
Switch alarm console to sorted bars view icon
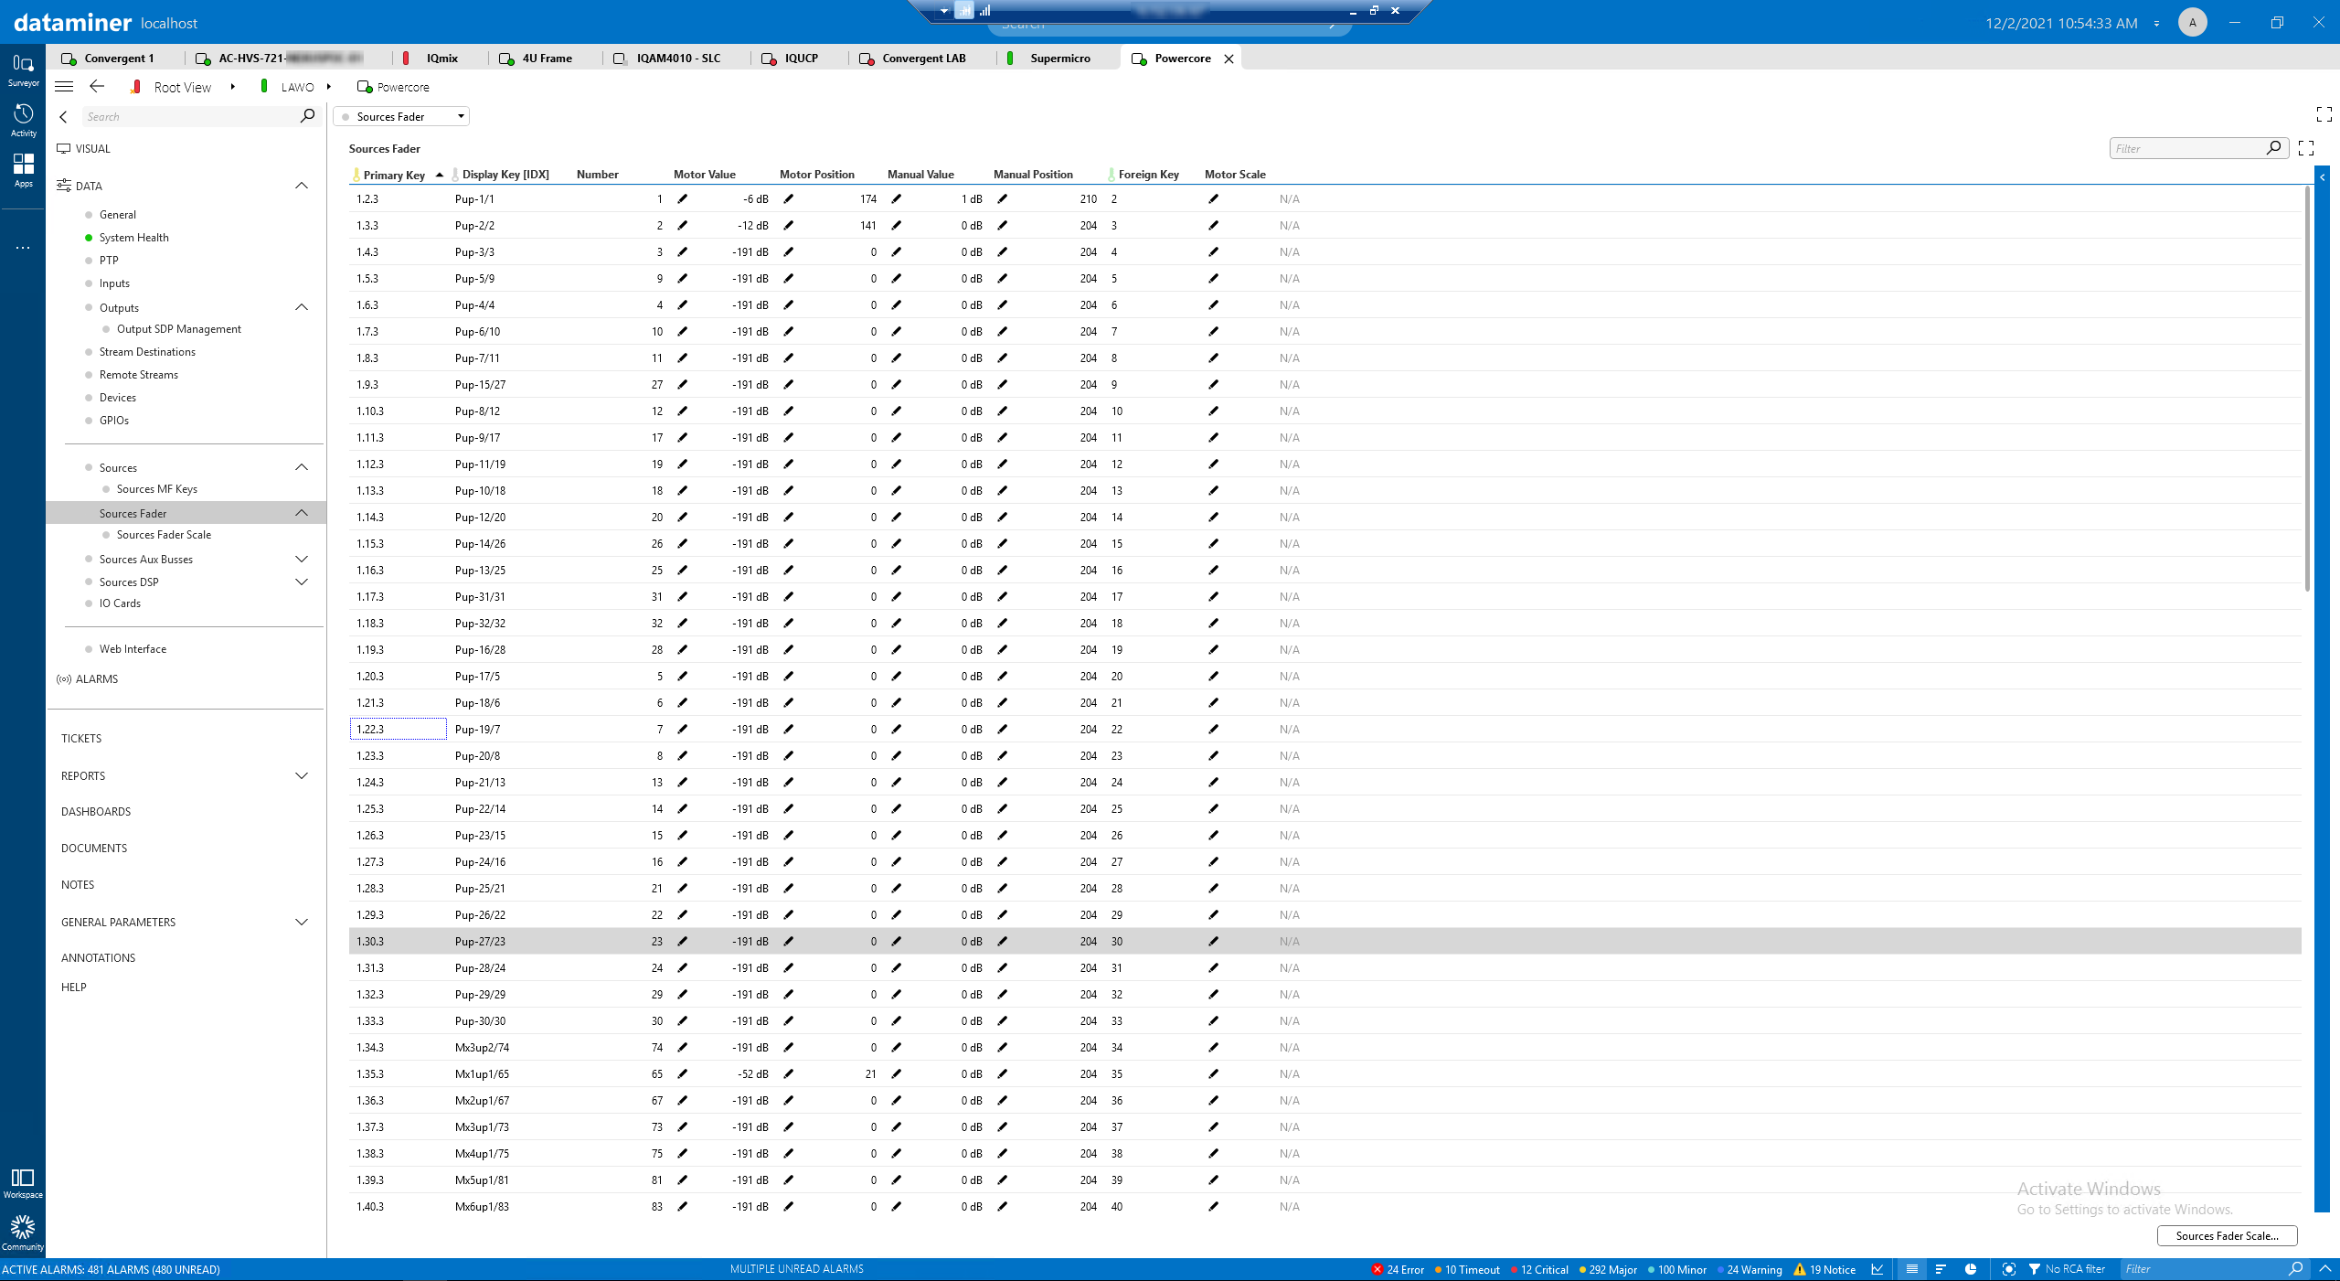1941,1269
